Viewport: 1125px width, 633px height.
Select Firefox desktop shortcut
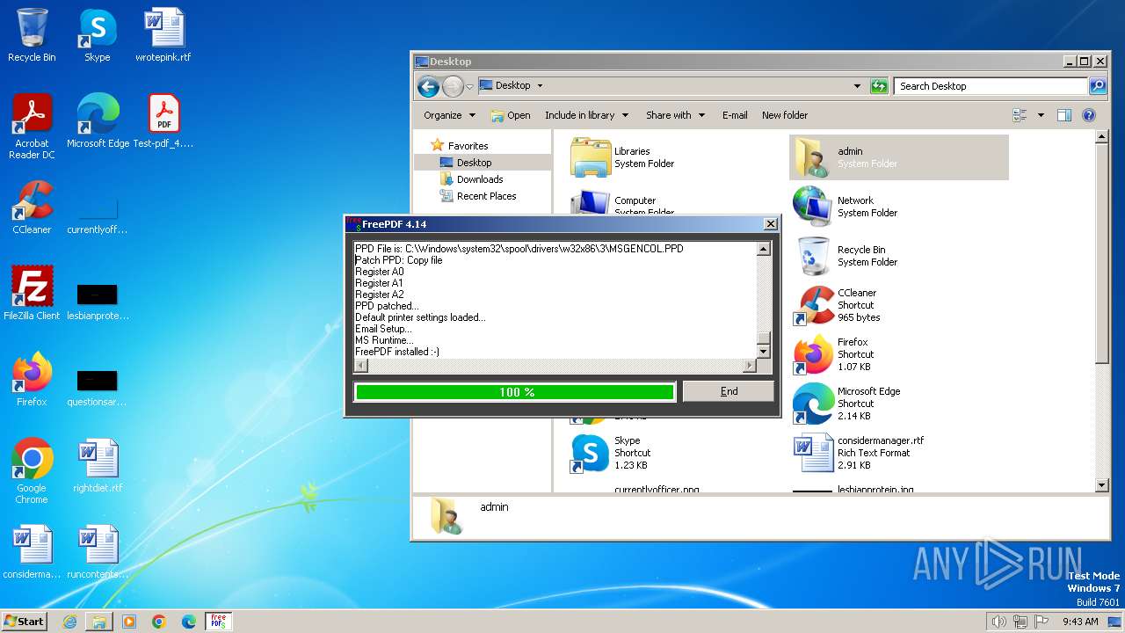click(x=32, y=379)
